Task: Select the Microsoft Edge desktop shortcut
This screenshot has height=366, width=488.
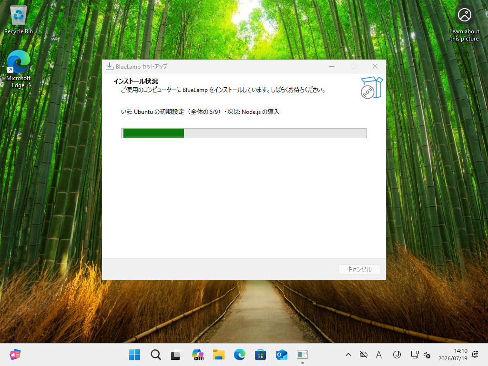Action: coord(19,69)
